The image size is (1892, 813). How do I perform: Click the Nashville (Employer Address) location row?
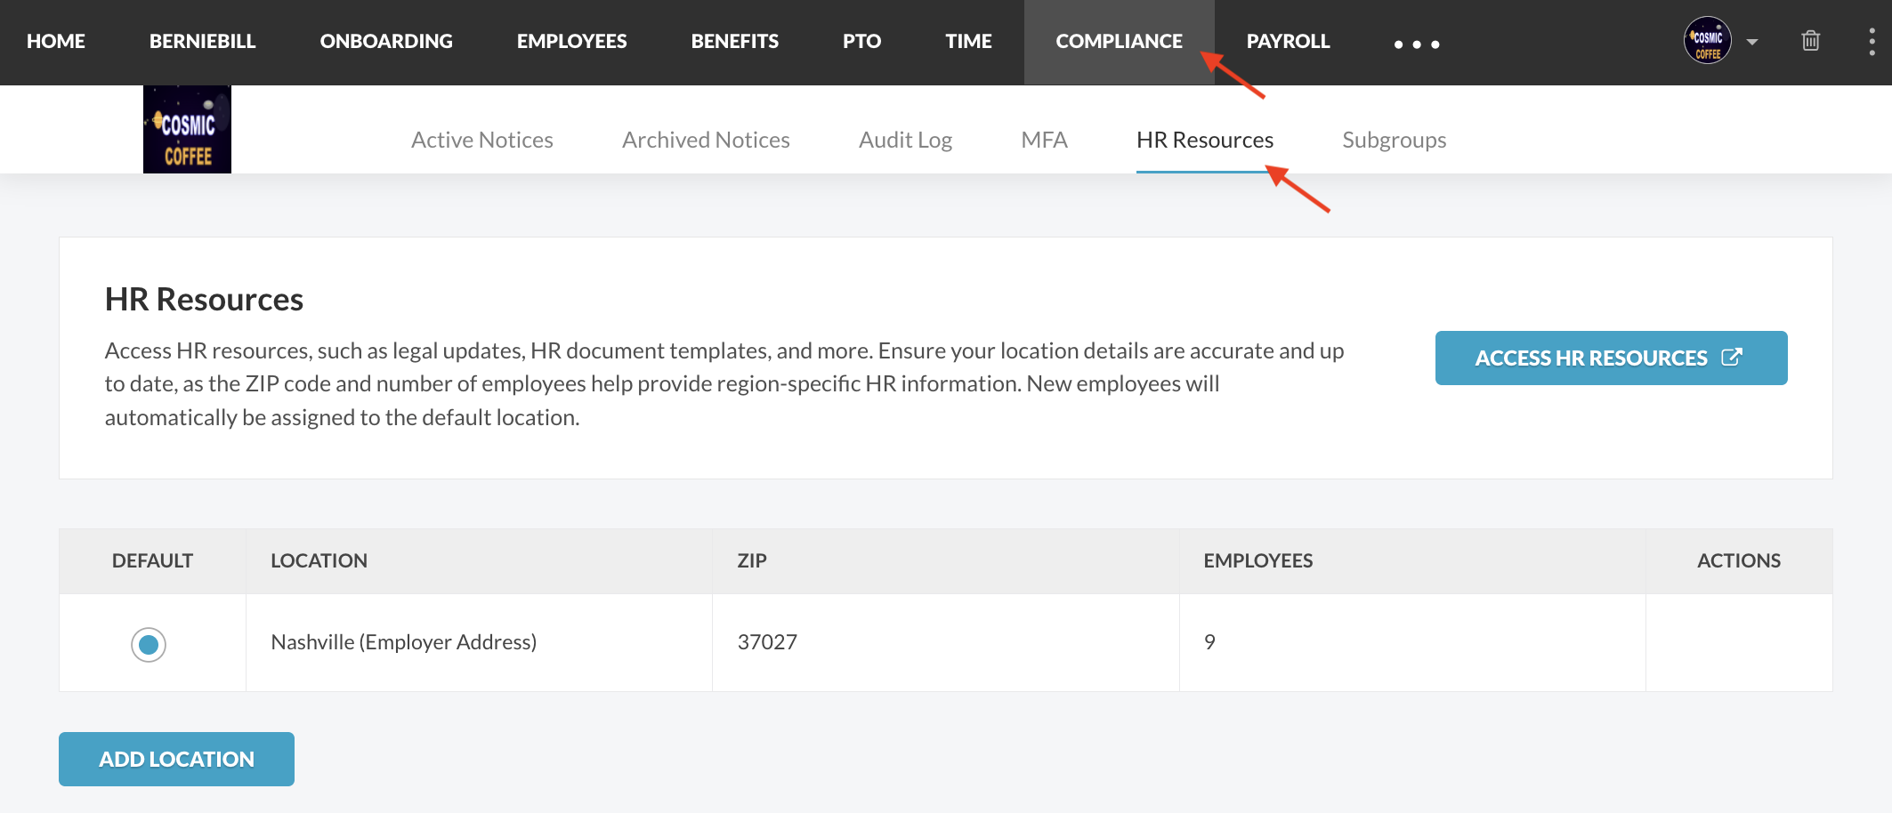pyautogui.click(x=403, y=642)
